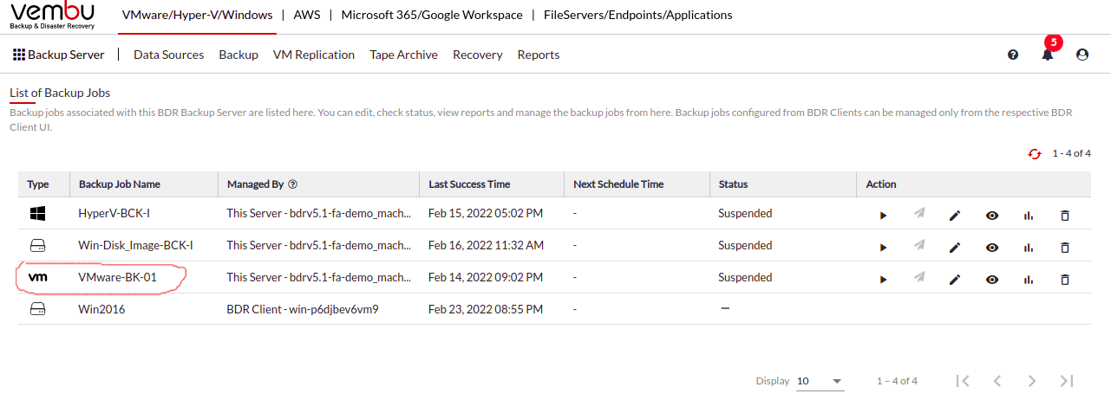Open the Data Sources menu
1111x400 pixels.
coord(168,55)
